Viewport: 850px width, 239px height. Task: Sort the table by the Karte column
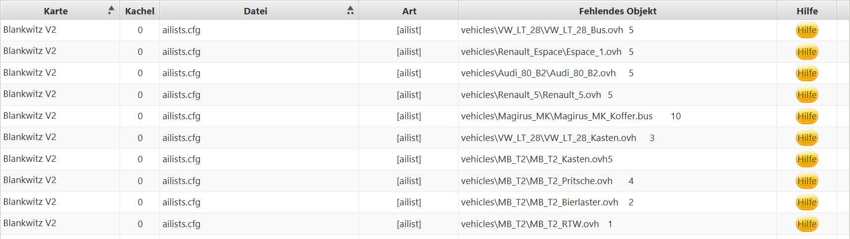point(55,11)
